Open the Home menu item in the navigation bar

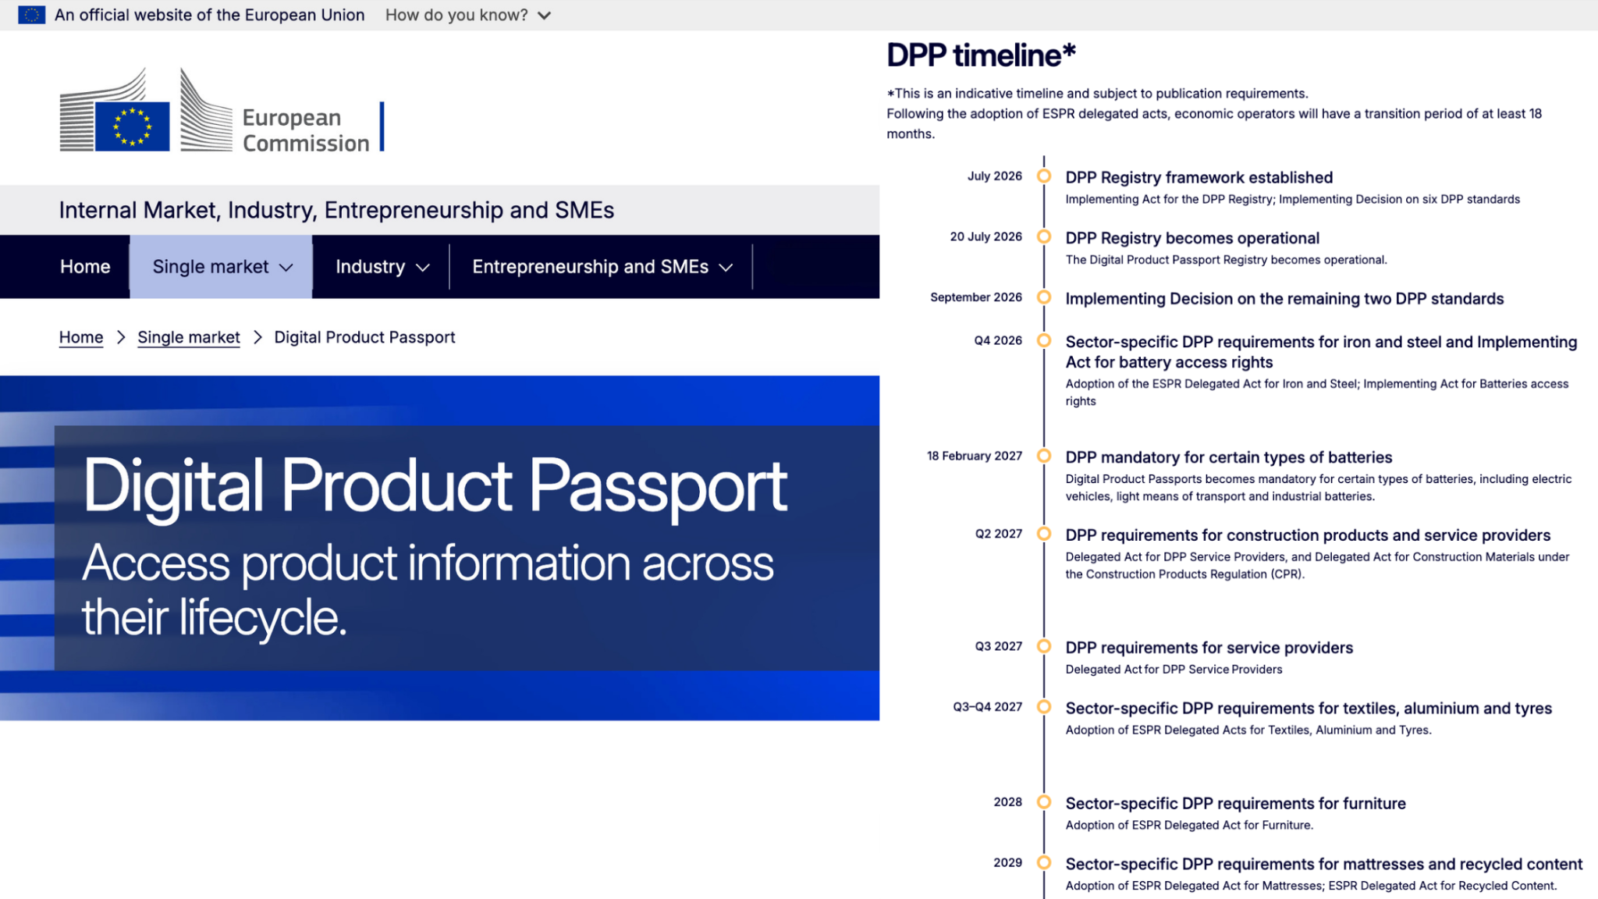85,267
